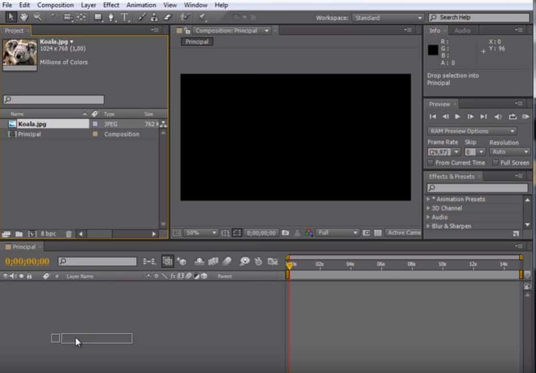Open the Animation menu
Viewport: 536px width, 373px height.
141,5
